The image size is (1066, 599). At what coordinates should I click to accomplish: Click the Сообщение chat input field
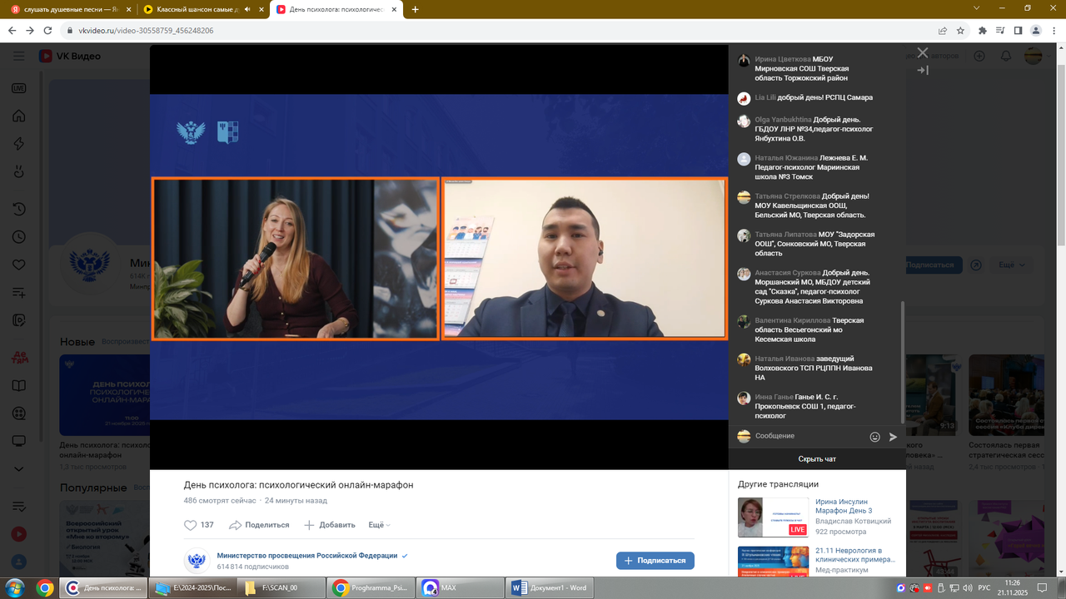808,436
